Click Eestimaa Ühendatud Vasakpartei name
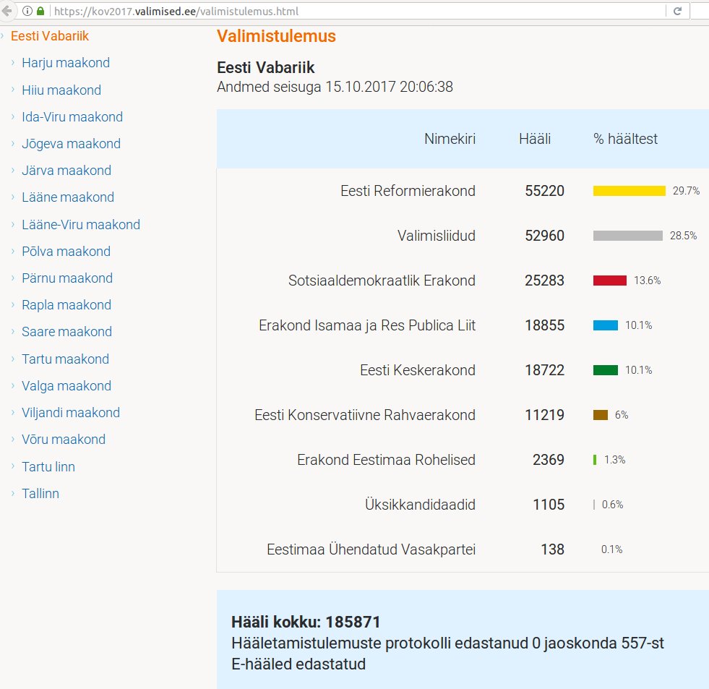 coord(371,549)
